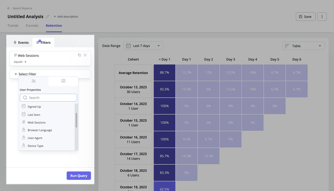Click the 85.7% cell for October 17
334x191 pixels.
164,156
